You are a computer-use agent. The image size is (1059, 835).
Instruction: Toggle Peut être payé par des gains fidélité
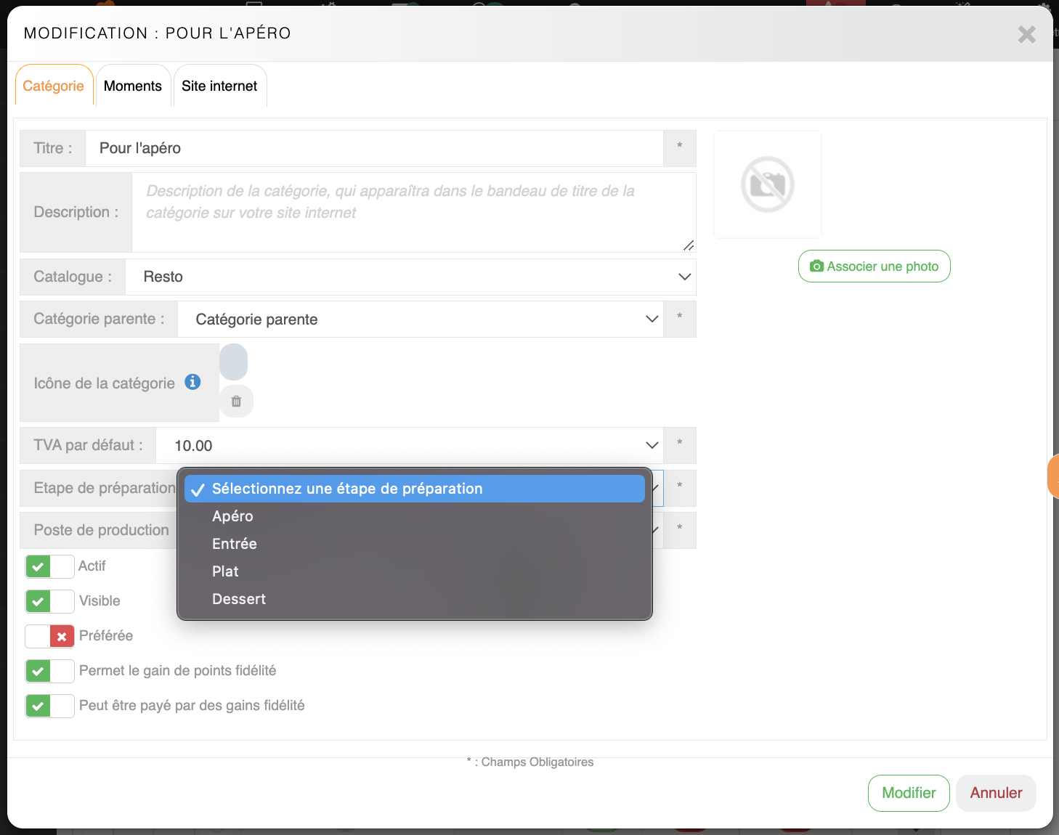click(x=49, y=706)
